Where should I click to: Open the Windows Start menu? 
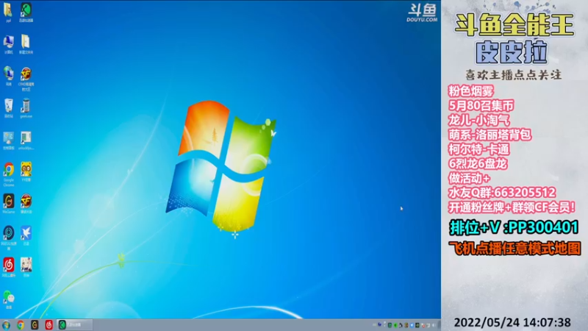point(6,325)
